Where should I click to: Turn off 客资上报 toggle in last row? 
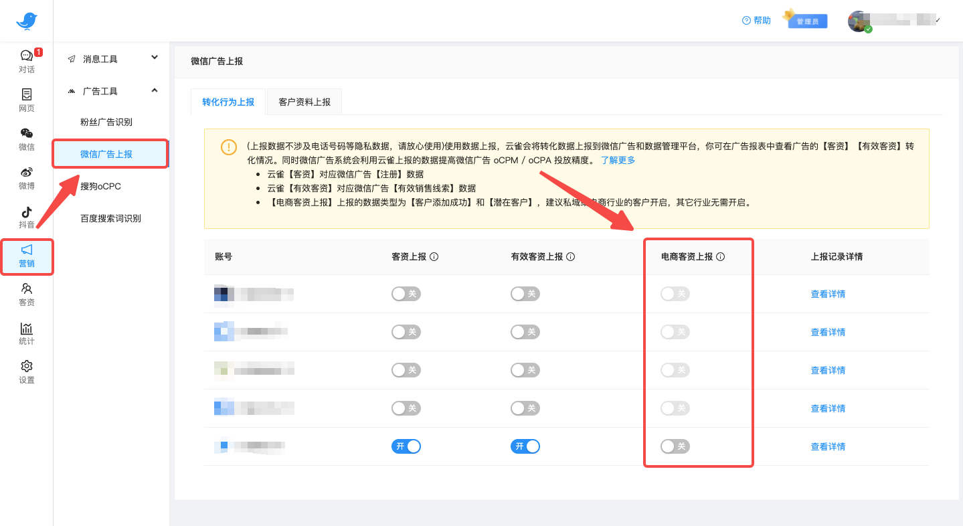pos(406,446)
